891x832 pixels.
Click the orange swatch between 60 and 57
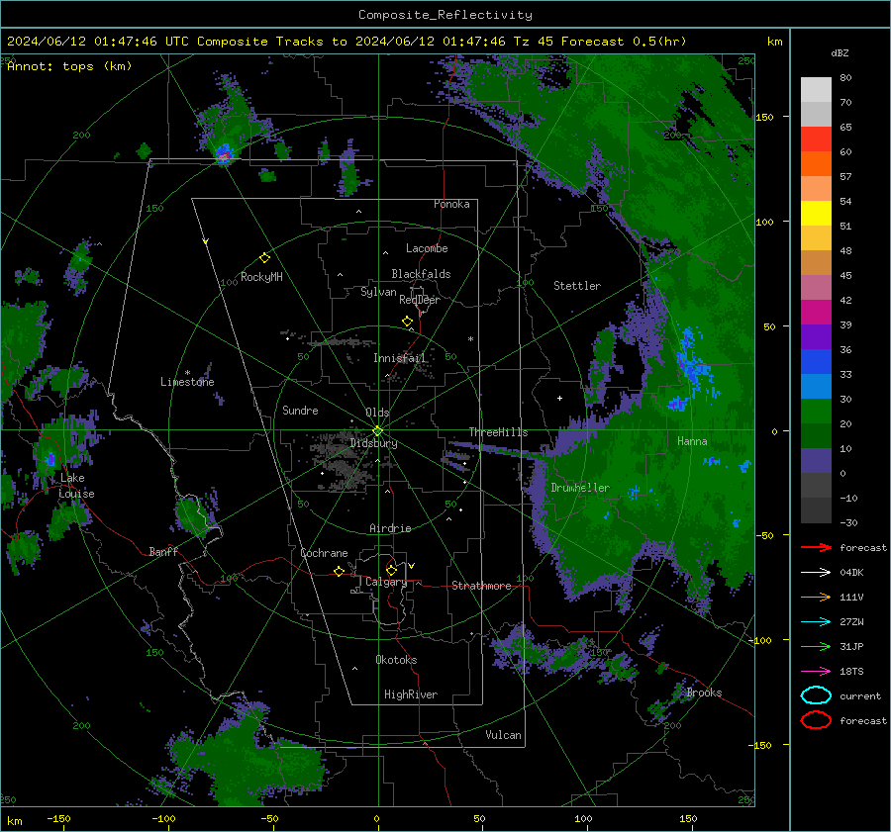point(816,164)
